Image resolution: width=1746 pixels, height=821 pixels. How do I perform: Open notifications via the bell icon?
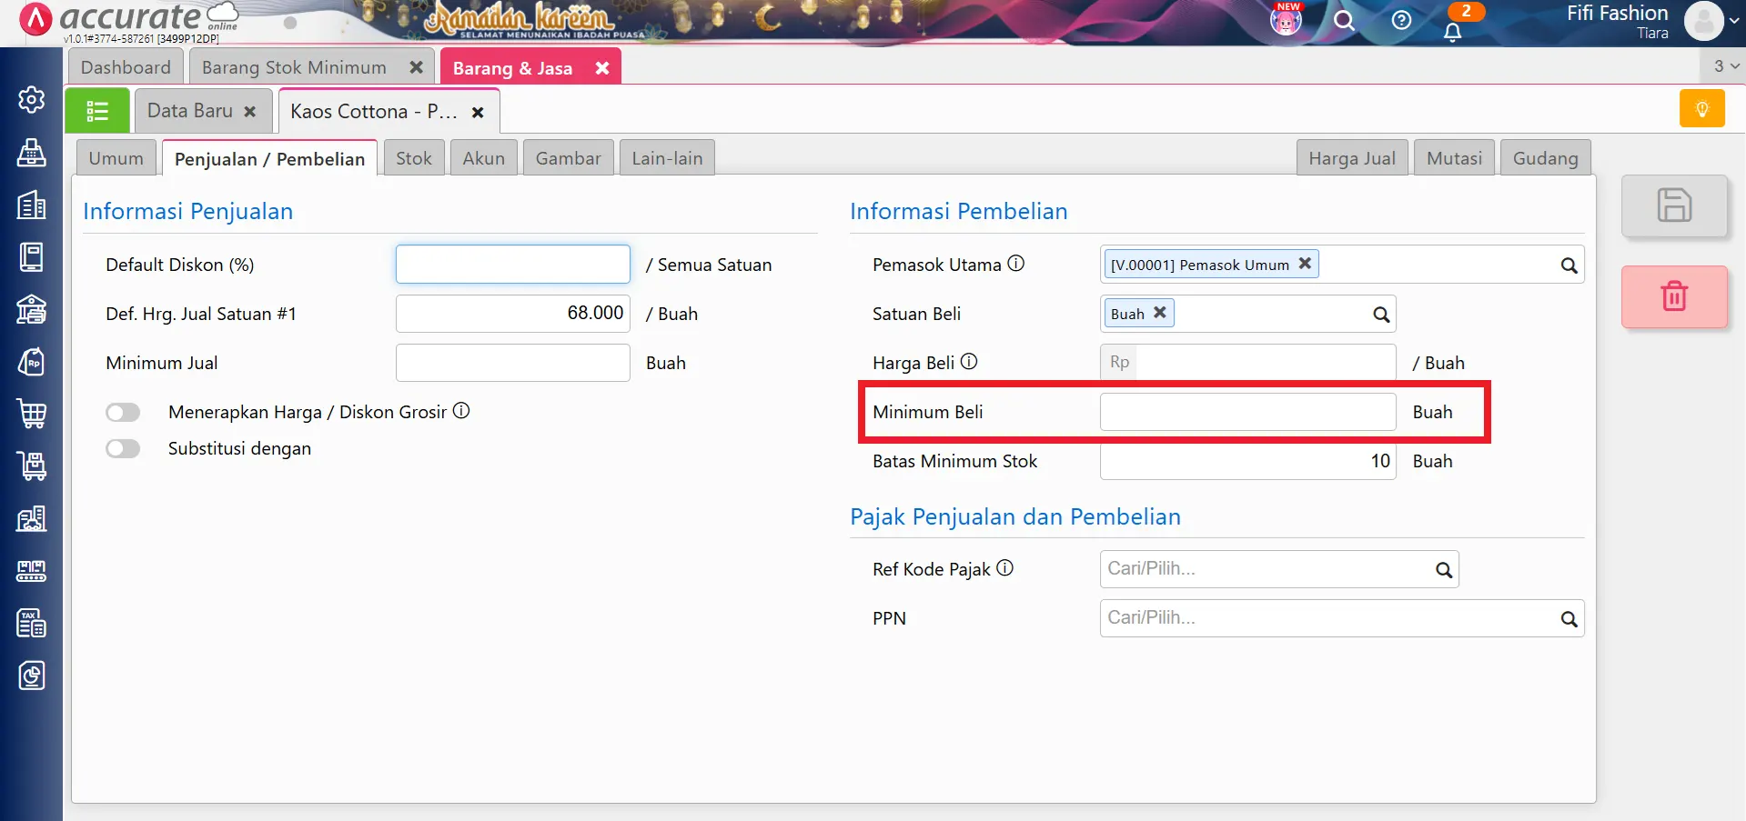tap(1453, 30)
